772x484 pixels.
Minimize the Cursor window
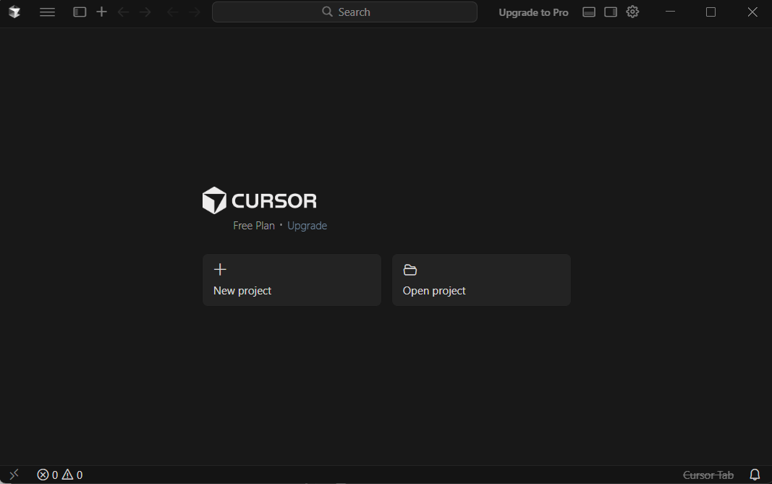[670, 12]
